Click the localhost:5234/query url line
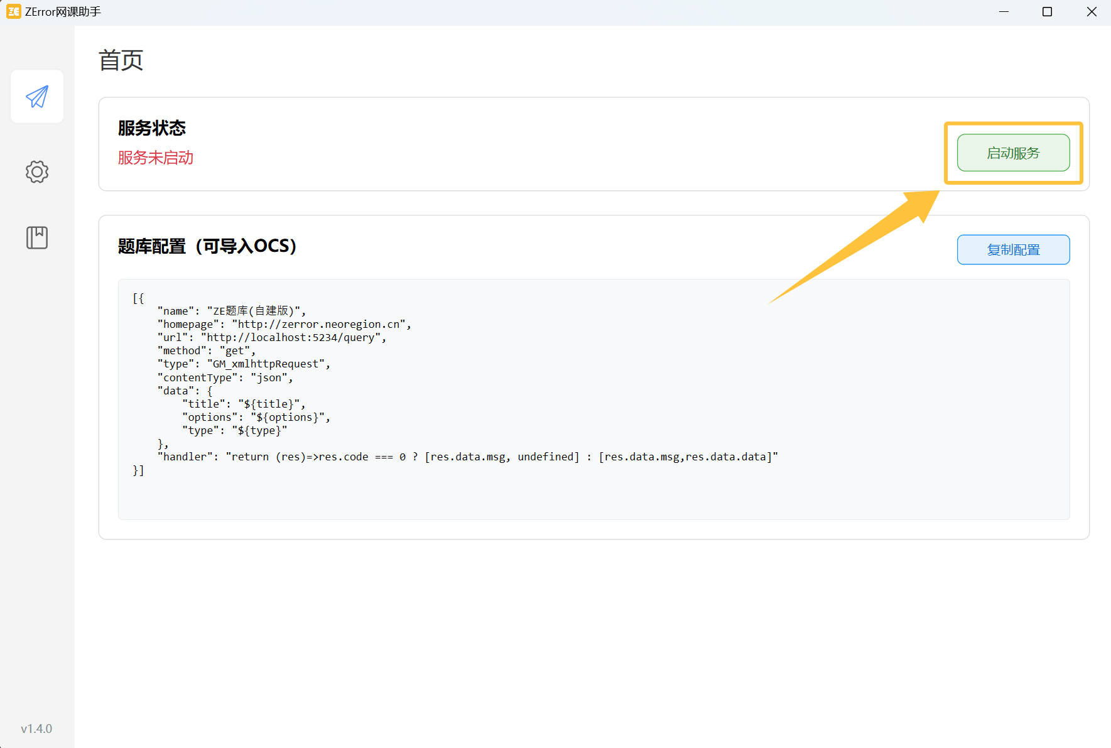1111x748 pixels. click(x=271, y=337)
